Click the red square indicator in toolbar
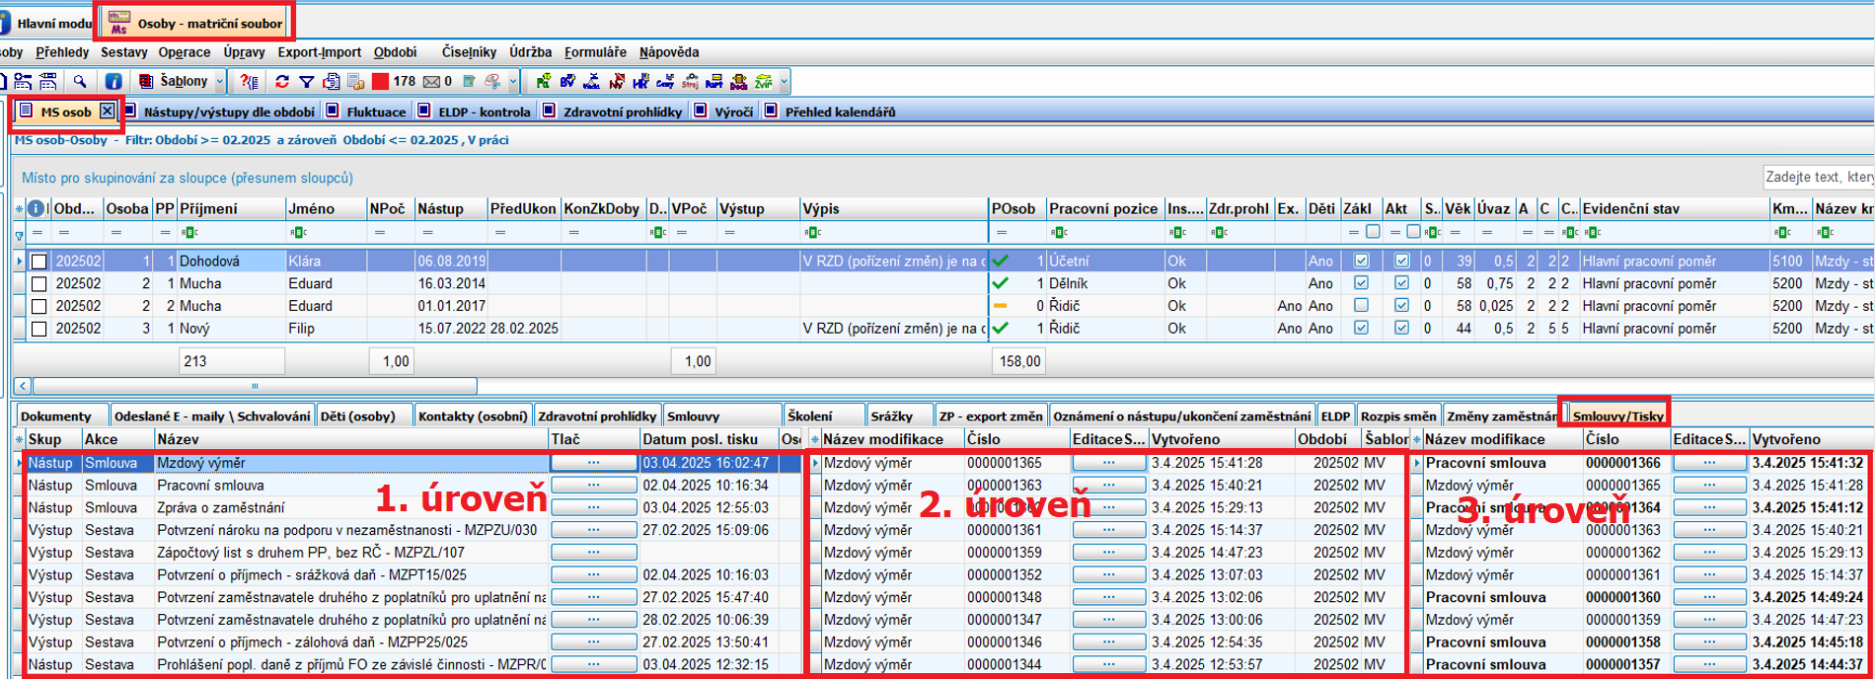This screenshot has width=1875, height=679. [x=380, y=81]
